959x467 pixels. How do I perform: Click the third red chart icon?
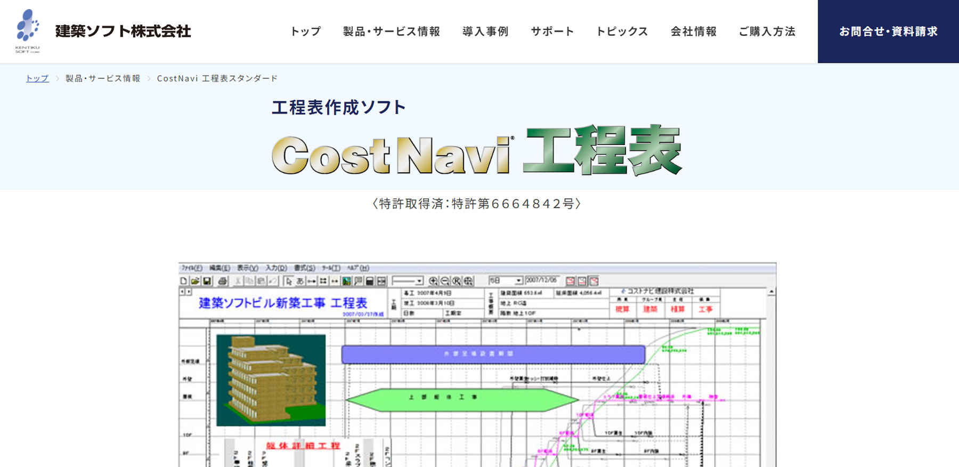click(594, 281)
